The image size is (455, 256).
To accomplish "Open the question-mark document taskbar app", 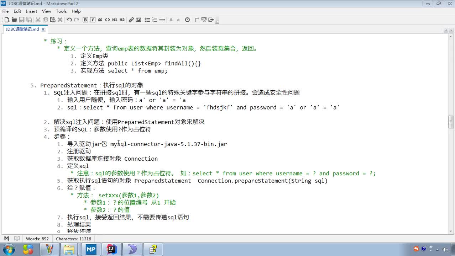I will pyautogui.click(x=153, y=249).
